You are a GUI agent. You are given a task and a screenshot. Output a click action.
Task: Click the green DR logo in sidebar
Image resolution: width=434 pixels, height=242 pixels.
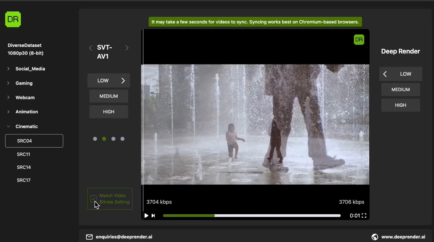coord(13,19)
